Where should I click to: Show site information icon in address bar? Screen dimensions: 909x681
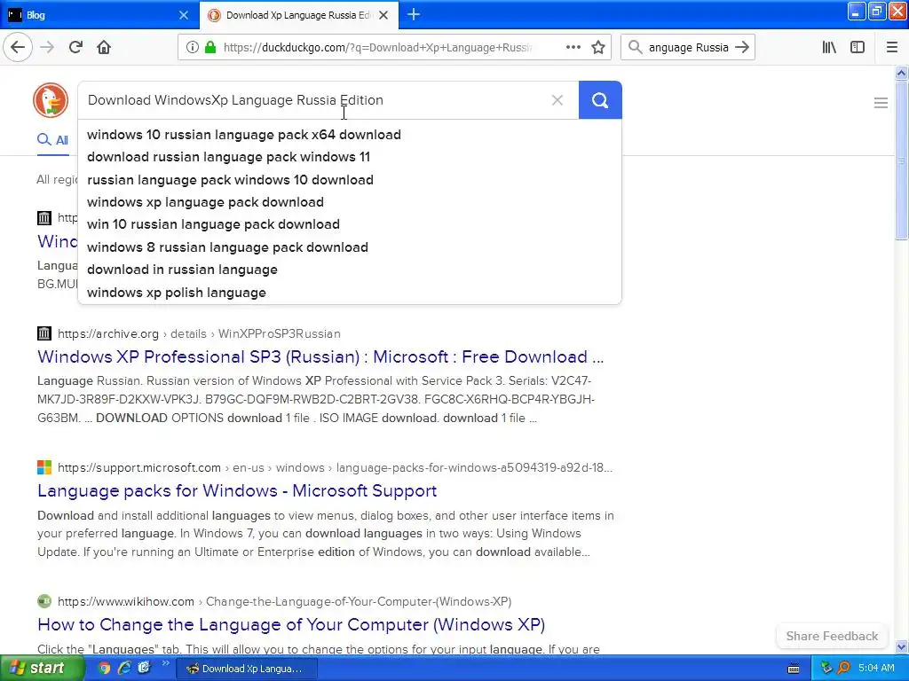tap(193, 48)
